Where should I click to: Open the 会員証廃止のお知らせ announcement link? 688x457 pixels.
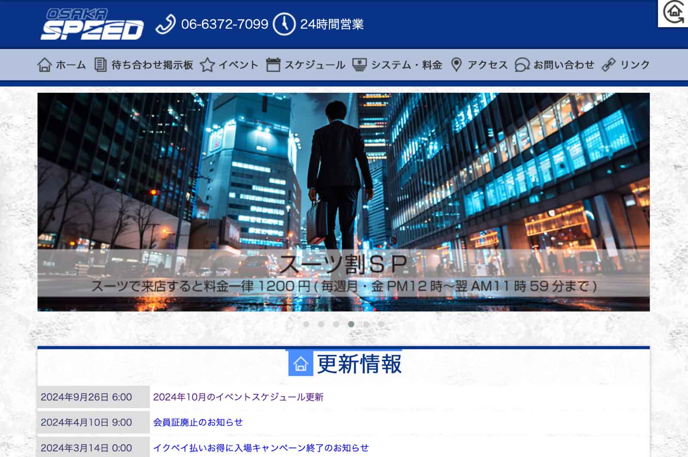click(x=198, y=422)
